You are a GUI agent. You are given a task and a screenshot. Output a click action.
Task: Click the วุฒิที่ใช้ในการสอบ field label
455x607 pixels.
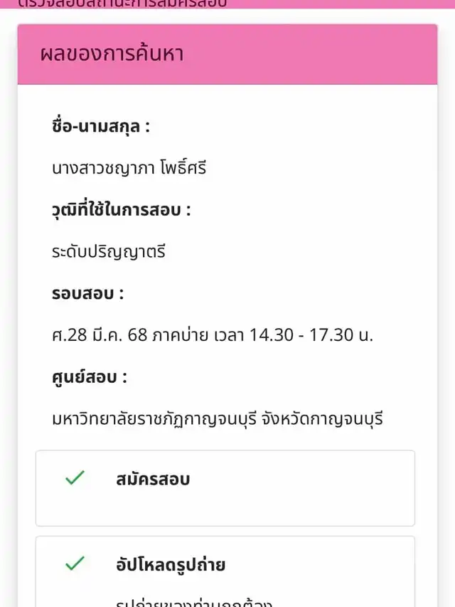(x=122, y=211)
